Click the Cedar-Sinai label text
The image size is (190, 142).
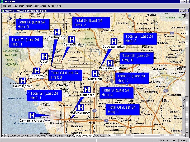72,44
